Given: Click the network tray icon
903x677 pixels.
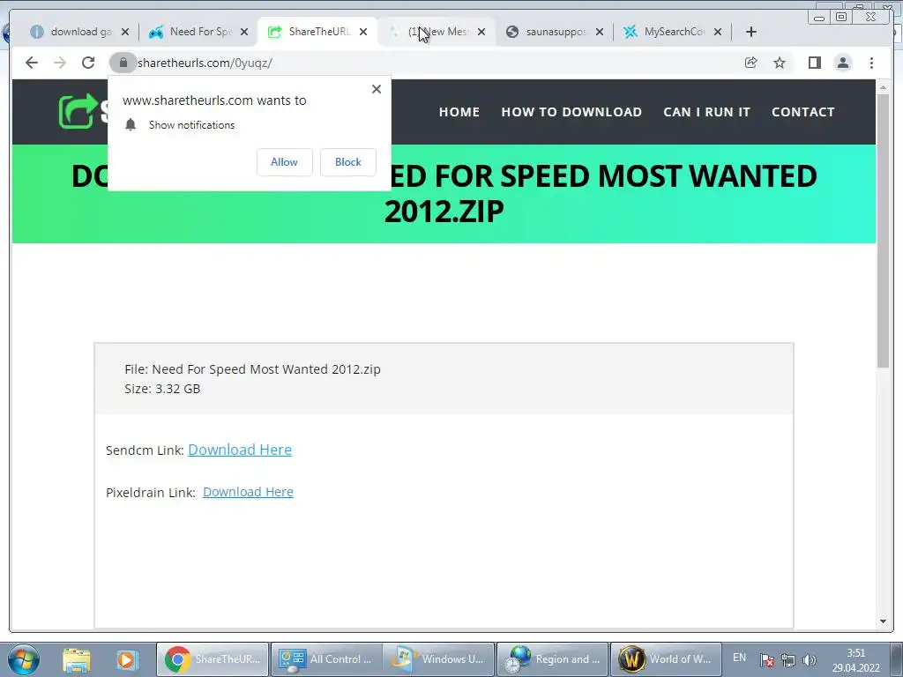Looking at the screenshot, I should (x=787, y=660).
